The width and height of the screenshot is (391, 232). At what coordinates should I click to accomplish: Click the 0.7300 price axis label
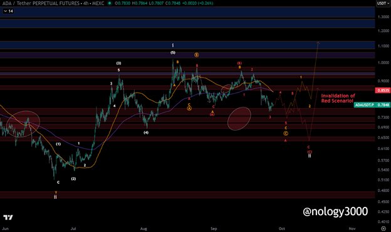pyautogui.click(x=383, y=117)
